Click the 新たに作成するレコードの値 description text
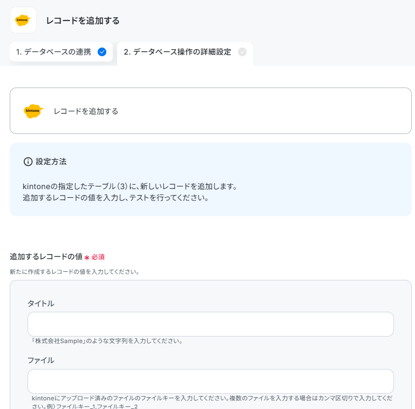Image resolution: width=415 pixels, height=409 pixels. click(74, 272)
